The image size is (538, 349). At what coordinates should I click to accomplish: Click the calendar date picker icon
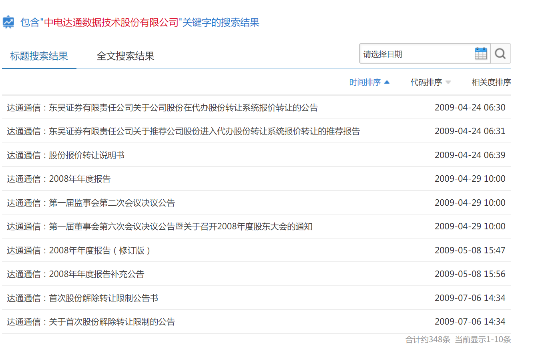pyautogui.click(x=481, y=53)
